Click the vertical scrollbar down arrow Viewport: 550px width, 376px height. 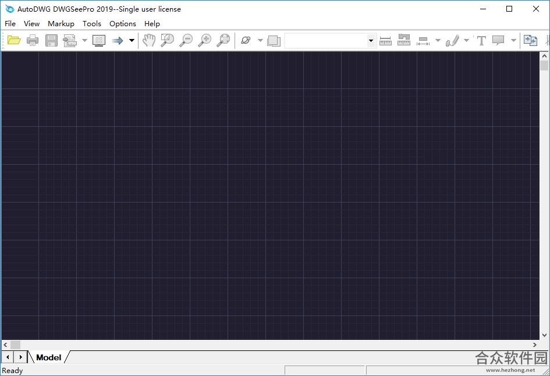tap(544, 335)
